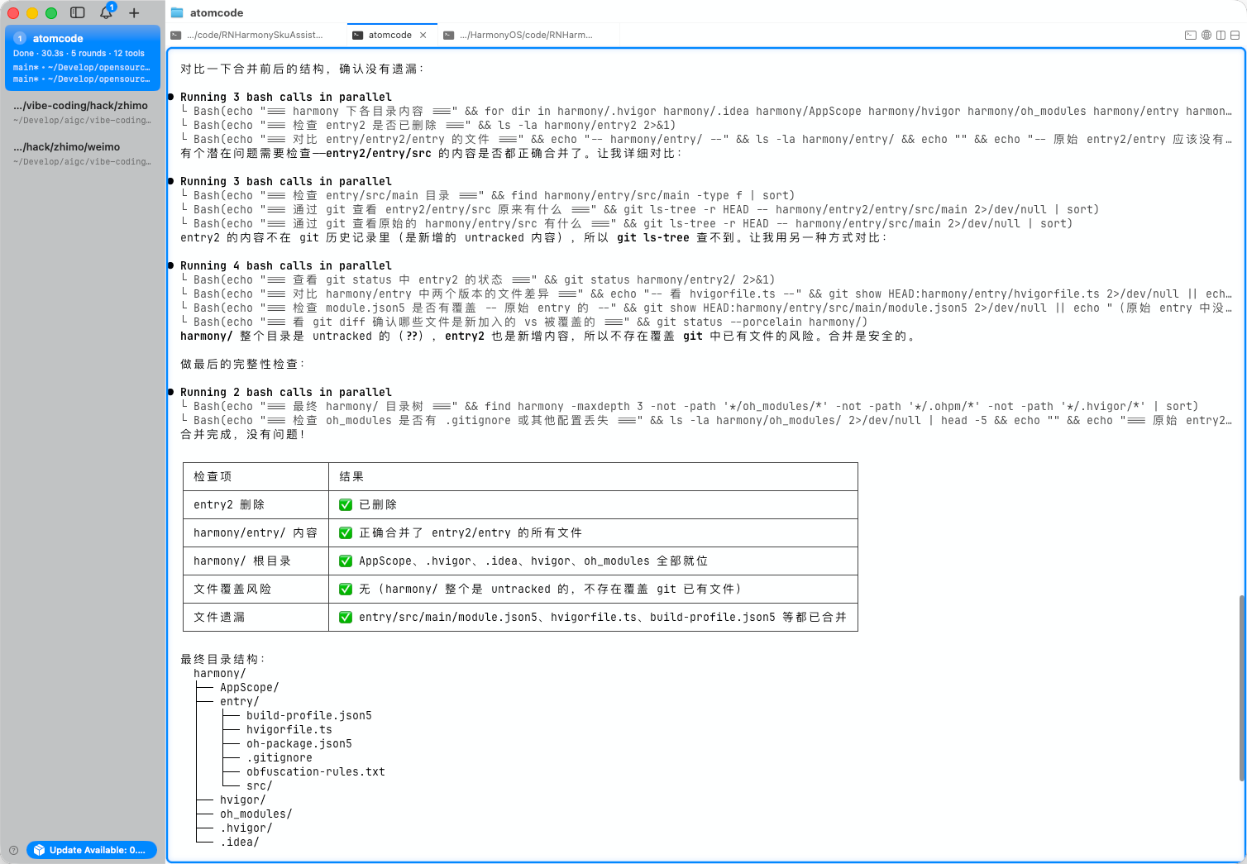Image resolution: width=1247 pixels, height=864 pixels.
Task: Click the '文件覆盖风险' table cell
Action: 256,590
